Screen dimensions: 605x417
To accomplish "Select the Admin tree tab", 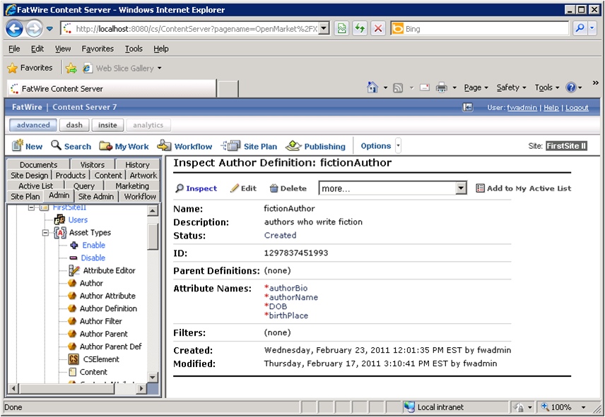I will [59, 195].
